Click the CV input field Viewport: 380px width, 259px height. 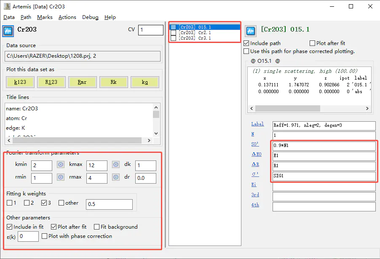(x=151, y=30)
